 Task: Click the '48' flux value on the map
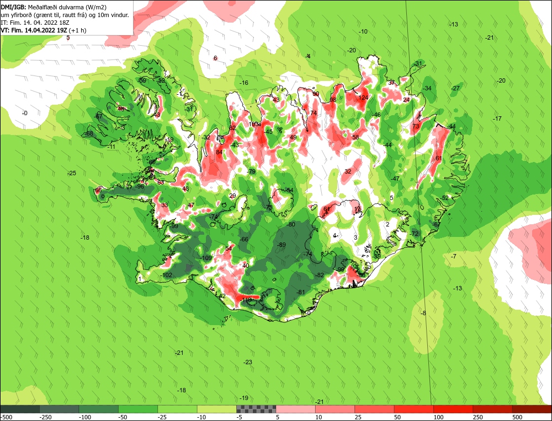pyautogui.click(x=185, y=188)
